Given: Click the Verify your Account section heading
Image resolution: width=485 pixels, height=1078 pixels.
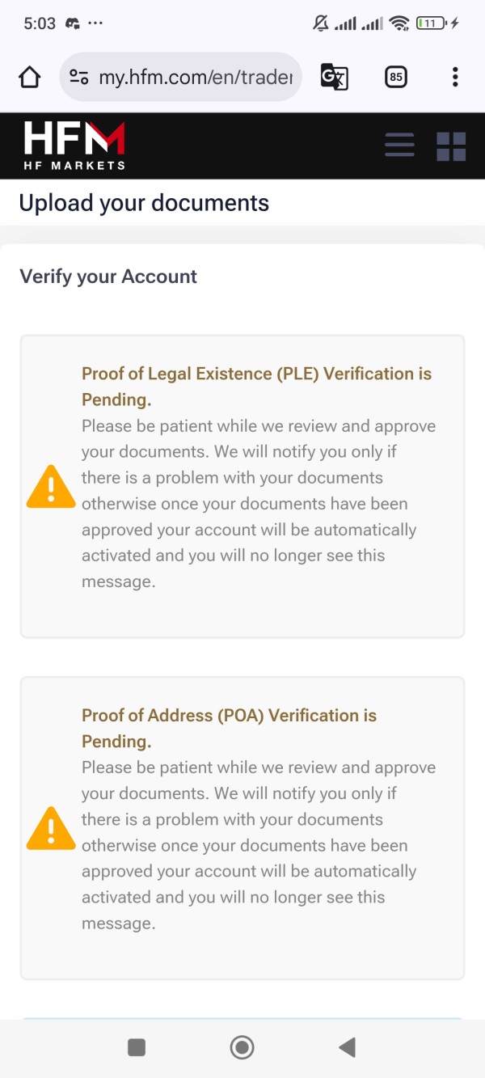Looking at the screenshot, I should pos(108,277).
